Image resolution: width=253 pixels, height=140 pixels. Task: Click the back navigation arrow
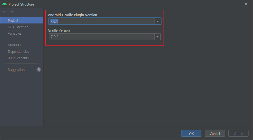point(4,12)
